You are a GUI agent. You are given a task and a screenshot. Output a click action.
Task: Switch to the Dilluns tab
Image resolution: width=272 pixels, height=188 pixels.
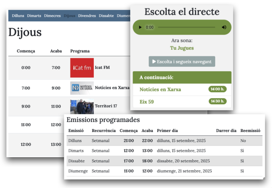tap(18, 16)
